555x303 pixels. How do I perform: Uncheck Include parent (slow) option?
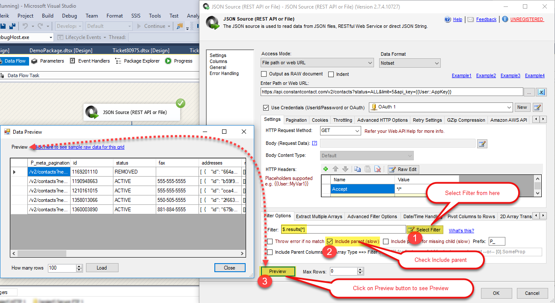(x=329, y=241)
